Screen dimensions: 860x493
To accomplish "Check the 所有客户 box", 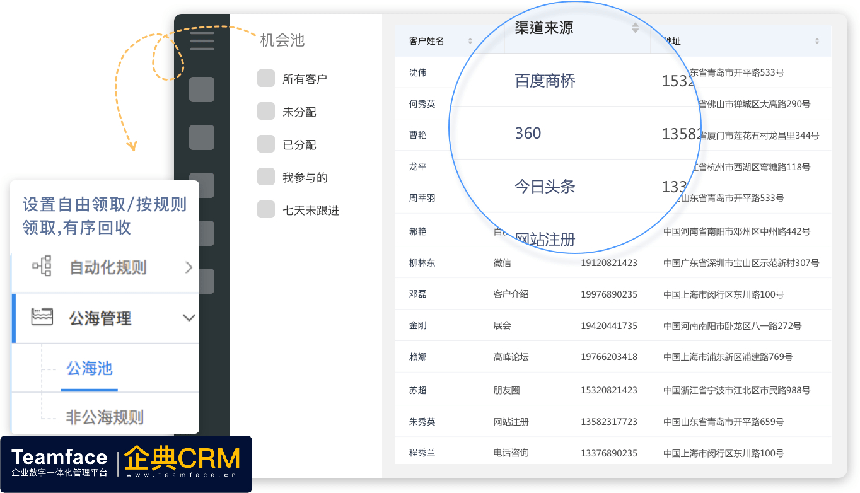I will point(266,78).
